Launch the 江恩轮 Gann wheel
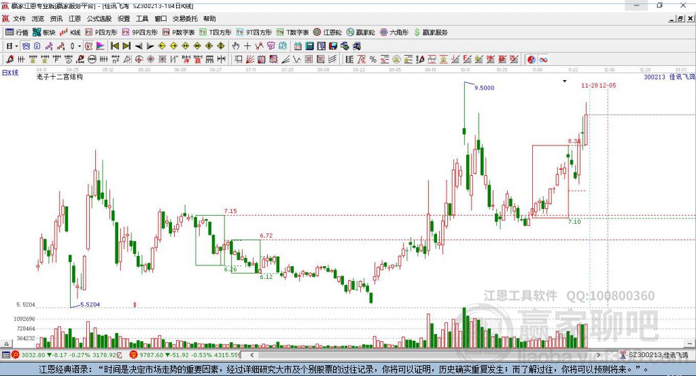Viewport: 696px width, 376px height. 328,33
